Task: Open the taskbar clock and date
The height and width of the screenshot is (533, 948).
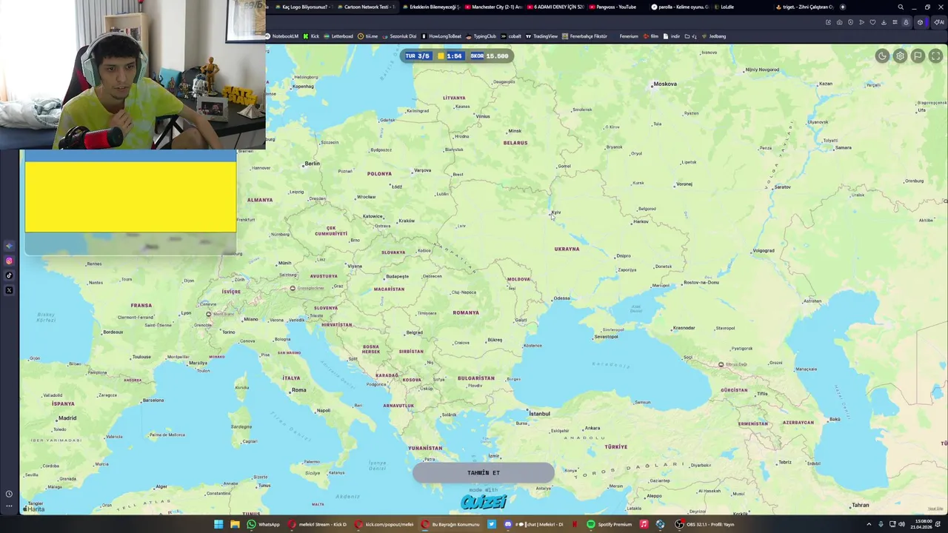Action: coord(923,524)
